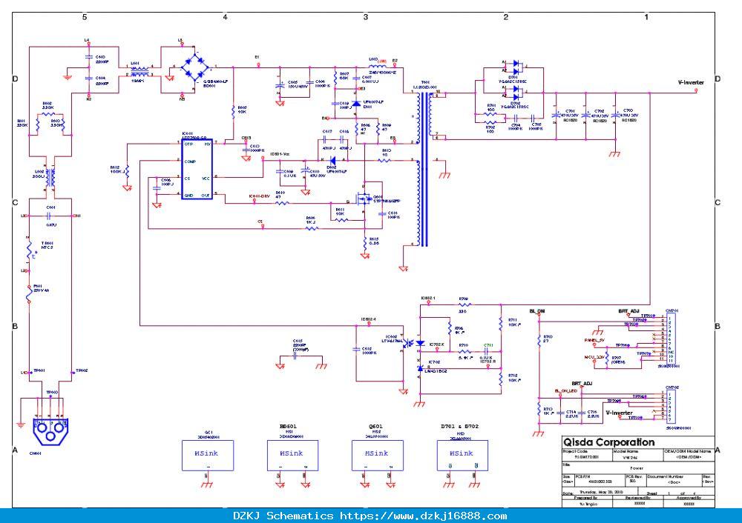Screen dimensions: 742x523
Task: Click column zone marker 4 at top
Action: 226,17
